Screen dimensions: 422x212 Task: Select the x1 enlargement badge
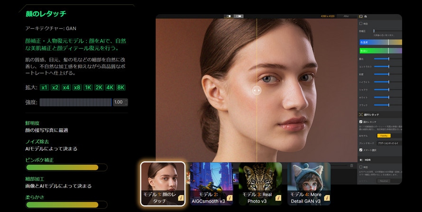coord(45,87)
